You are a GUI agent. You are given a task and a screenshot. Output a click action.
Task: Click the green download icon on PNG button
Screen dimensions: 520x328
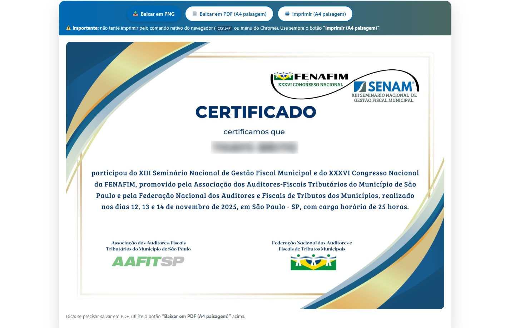click(x=136, y=13)
